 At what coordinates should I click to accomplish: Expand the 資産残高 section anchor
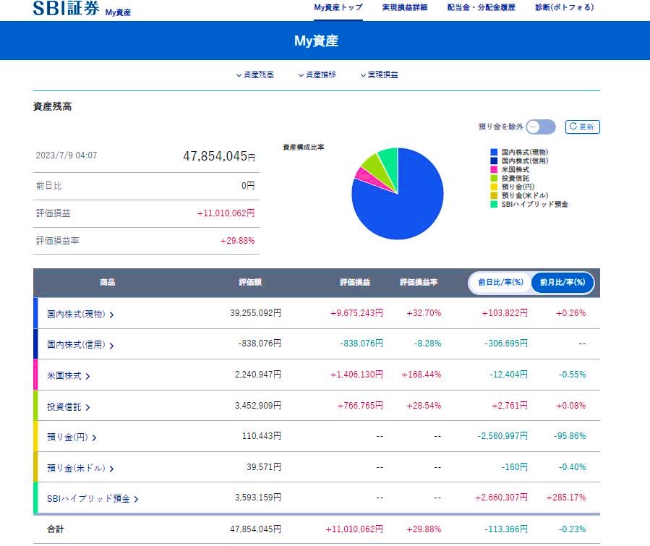tap(255, 74)
